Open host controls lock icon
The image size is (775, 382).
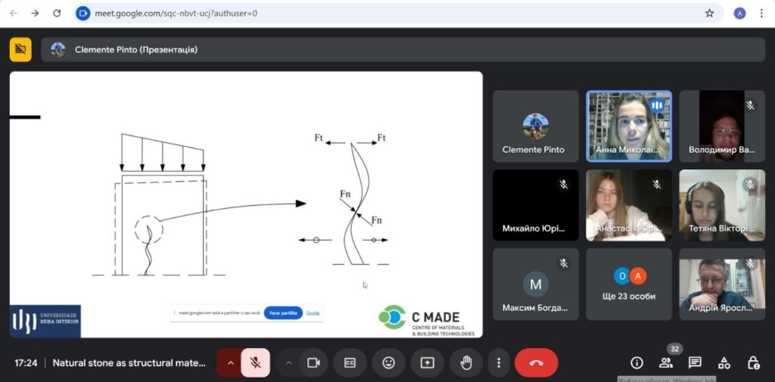753,363
